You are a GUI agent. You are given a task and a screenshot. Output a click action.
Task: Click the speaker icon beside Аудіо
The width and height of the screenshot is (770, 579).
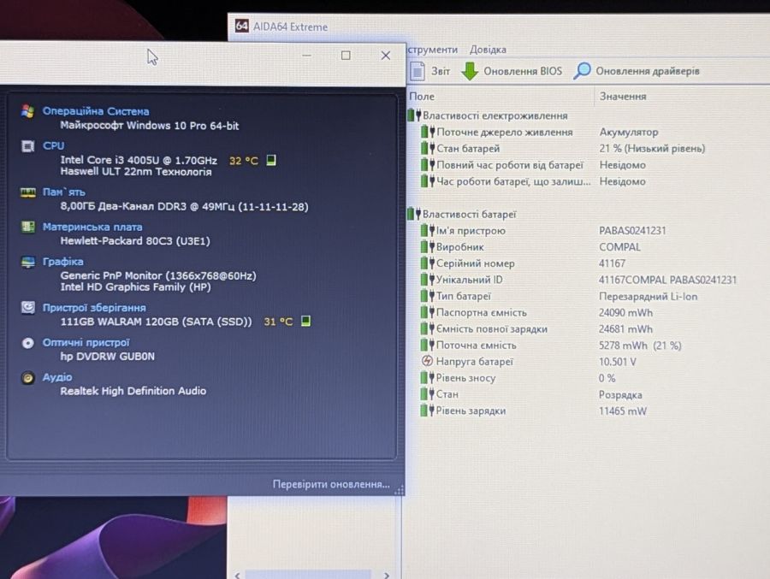[x=28, y=378]
